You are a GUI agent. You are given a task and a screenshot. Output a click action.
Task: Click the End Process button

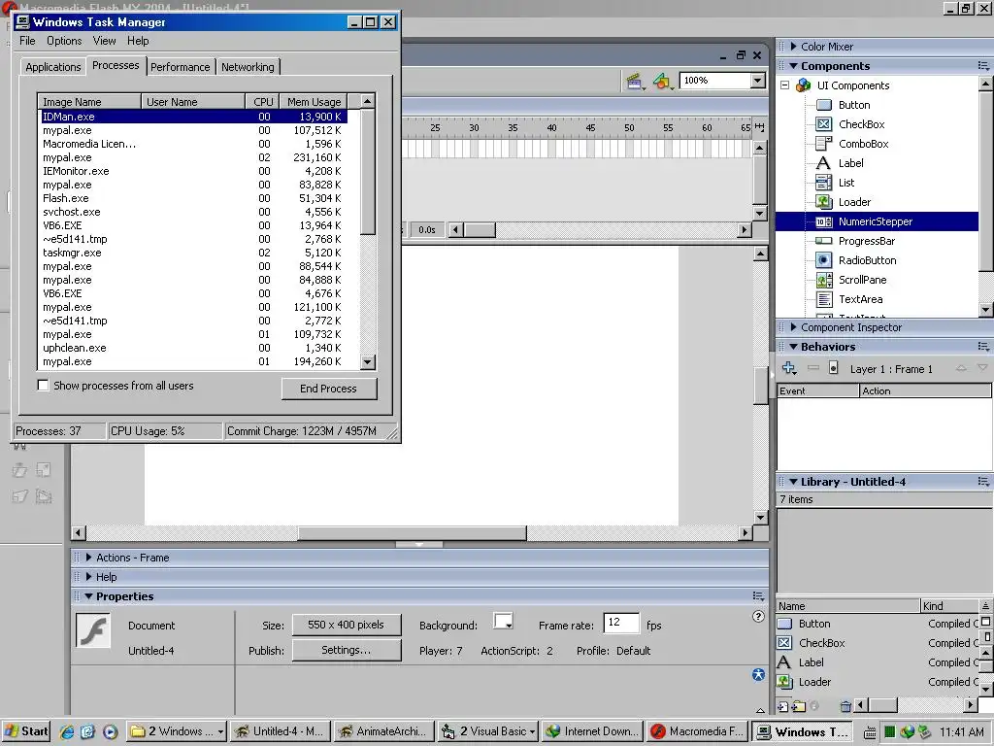point(329,389)
